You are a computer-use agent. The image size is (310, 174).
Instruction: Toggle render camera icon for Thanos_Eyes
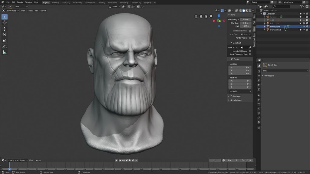click(307, 27)
